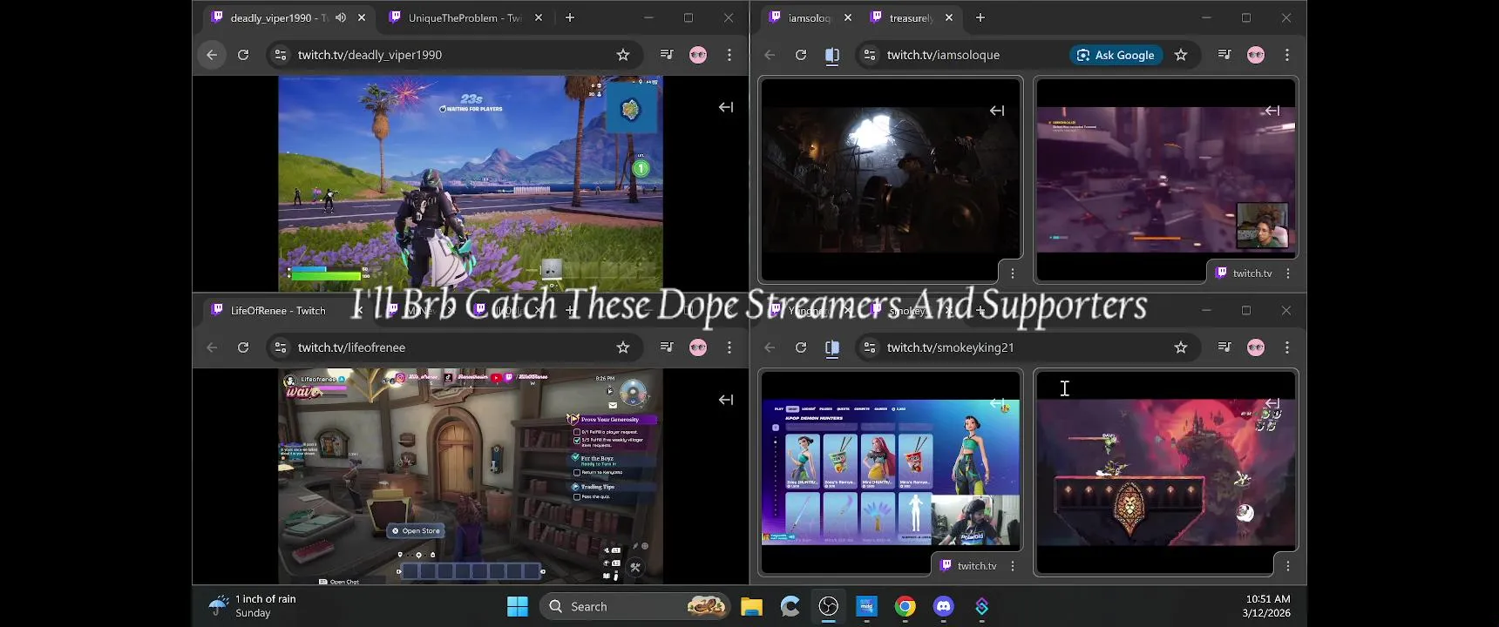
Task: Collapse chat arrow on deadly_viper1990 stream
Action: tap(726, 107)
